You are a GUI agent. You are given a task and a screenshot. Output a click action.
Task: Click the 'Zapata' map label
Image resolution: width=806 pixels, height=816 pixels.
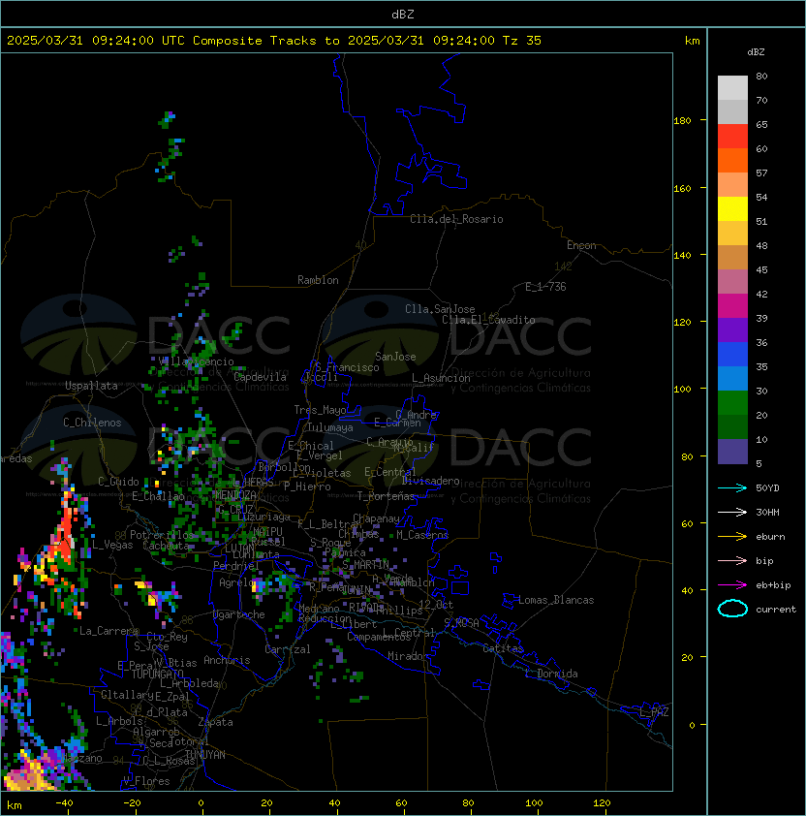tap(215, 722)
